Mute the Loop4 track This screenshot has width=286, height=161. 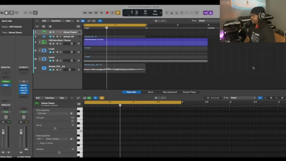(50, 61)
